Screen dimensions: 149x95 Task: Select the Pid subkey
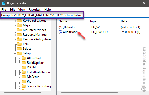(29, 81)
